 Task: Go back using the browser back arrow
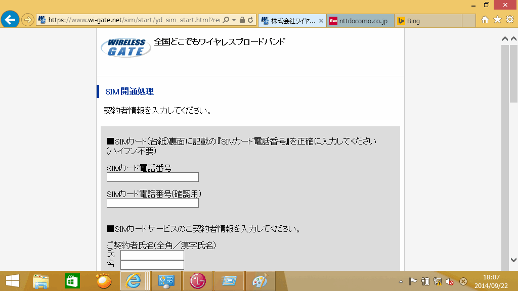pos(10,20)
